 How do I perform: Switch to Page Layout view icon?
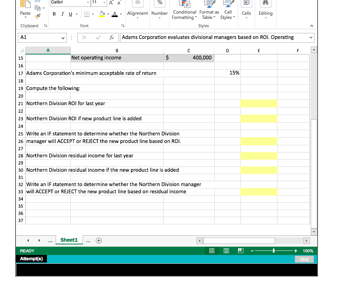point(226,250)
